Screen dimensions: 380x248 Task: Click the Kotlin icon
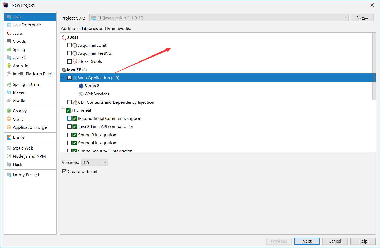(9, 138)
